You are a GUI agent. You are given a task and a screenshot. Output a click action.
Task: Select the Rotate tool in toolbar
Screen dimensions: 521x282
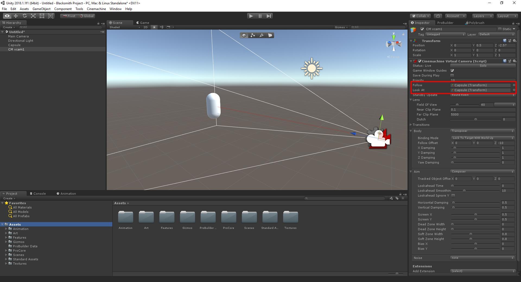[x=24, y=16]
